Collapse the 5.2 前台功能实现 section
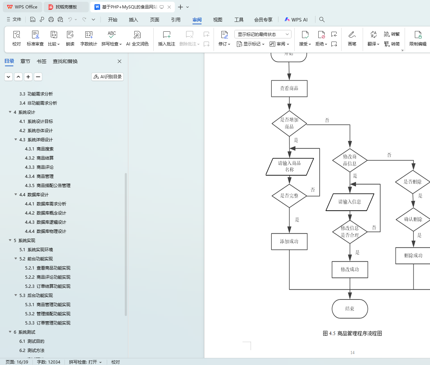 point(16,259)
